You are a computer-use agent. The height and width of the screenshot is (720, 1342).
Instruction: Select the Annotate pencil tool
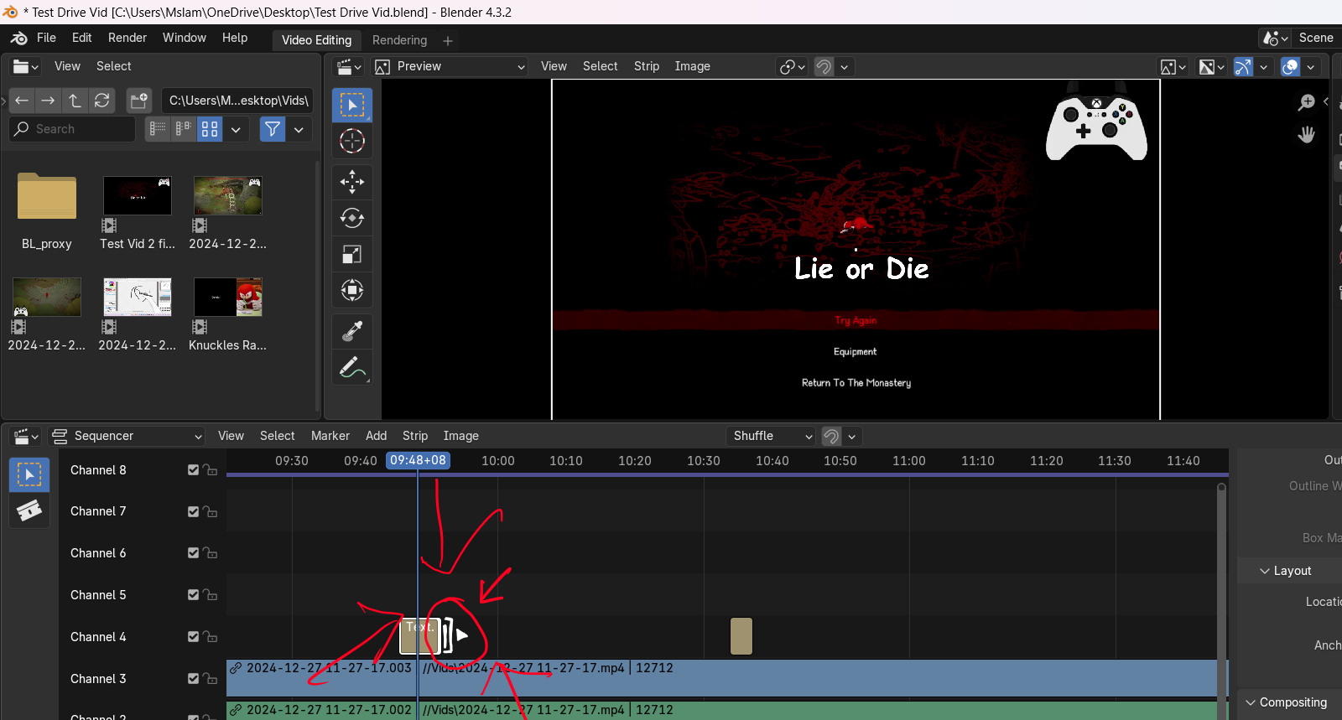click(x=352, y=368)
